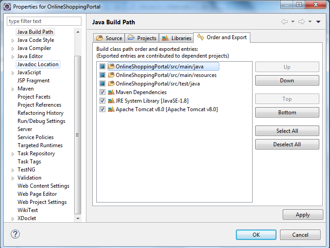Switch to the Projects tab
Image resolution: width=330 pixels, height=248 pixels.
point(142,38)
